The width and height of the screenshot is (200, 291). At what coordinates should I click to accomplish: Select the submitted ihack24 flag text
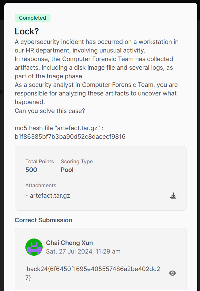coord(92,273)
